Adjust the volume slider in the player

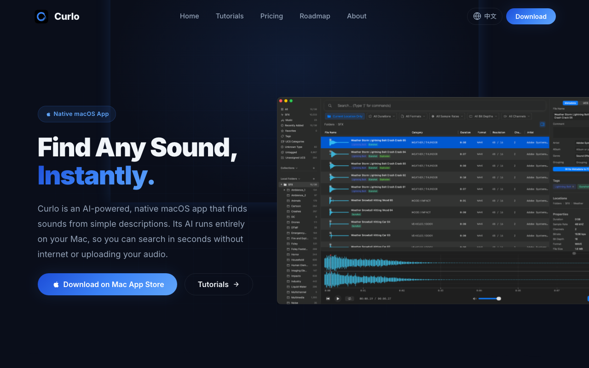point(489,299)
